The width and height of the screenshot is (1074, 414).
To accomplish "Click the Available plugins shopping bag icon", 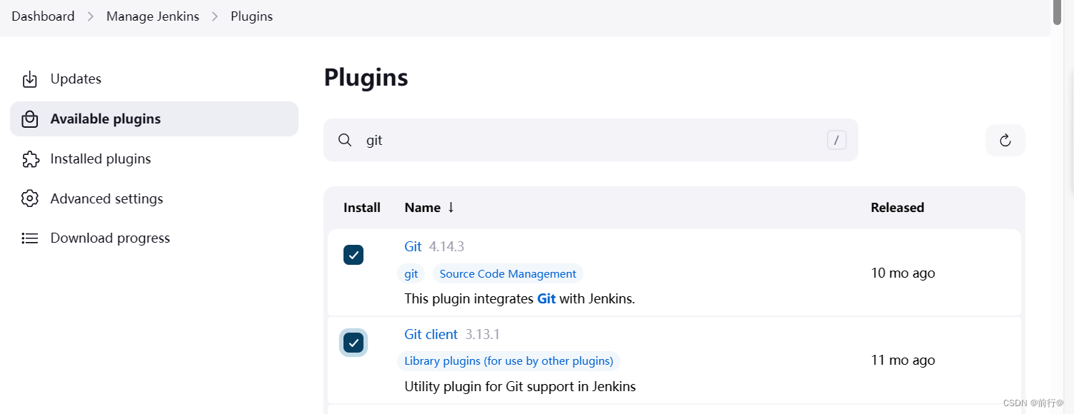I will click(30, 119).
